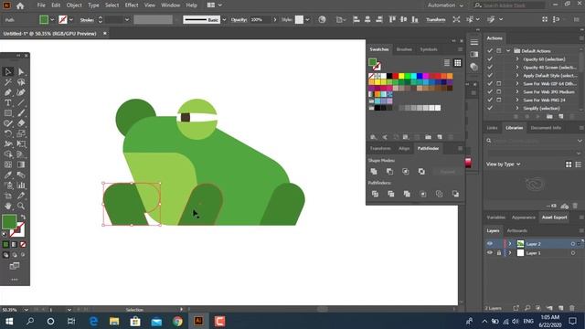The image size is (585, 329).
Task: Select the Zoom tool
Action: pos(21,206)
